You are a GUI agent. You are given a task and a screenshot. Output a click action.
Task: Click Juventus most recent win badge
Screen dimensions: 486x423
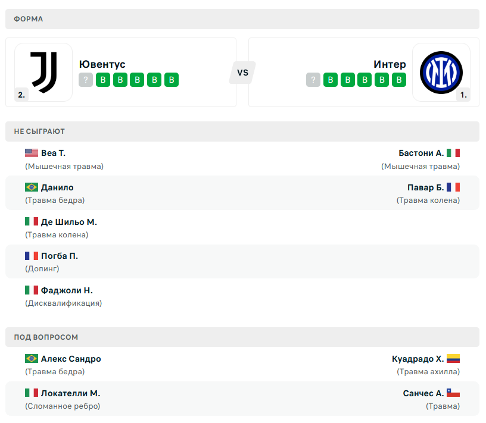(x=103, y=80)
